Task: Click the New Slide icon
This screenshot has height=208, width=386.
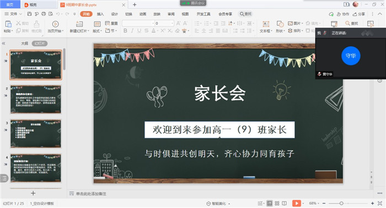Action: pos(79,24)
